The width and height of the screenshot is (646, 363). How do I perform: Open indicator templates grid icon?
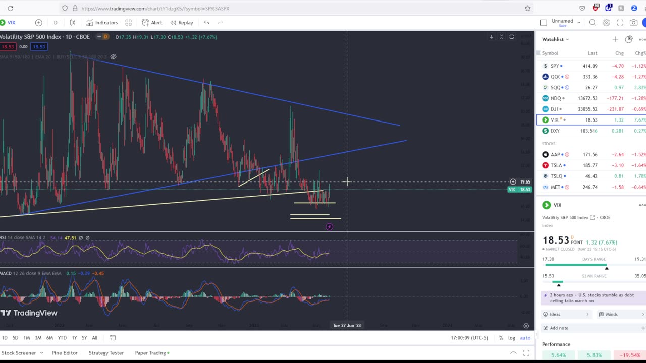pyautogui.click(x=128, y=23)
